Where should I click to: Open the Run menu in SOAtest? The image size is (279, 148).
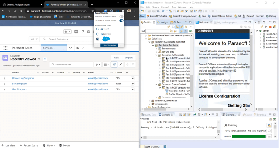click(173, 7)
